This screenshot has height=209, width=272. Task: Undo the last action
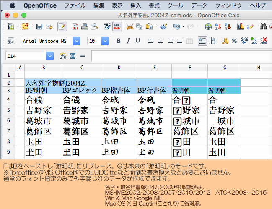point(176,26)
